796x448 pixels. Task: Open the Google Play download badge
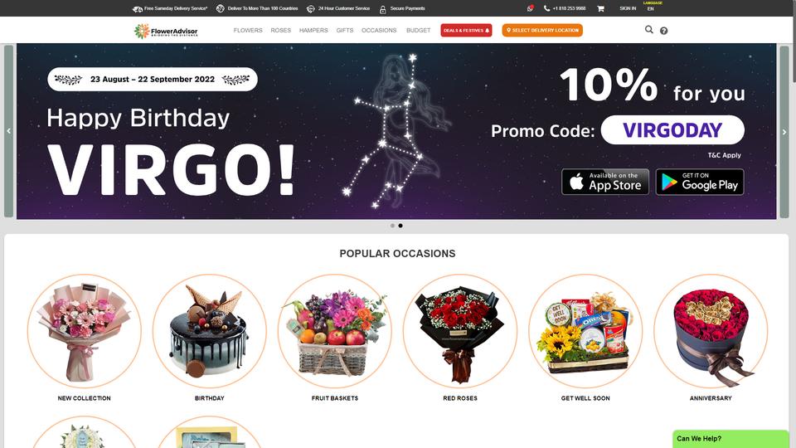point(700,182)
